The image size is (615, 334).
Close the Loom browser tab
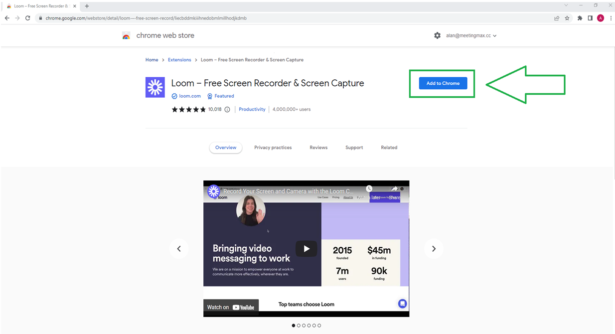(76, 6)
